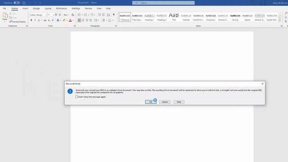The image size is (288, 162).
Task: Switch to the Insert tab
Action: click(25, 9)
